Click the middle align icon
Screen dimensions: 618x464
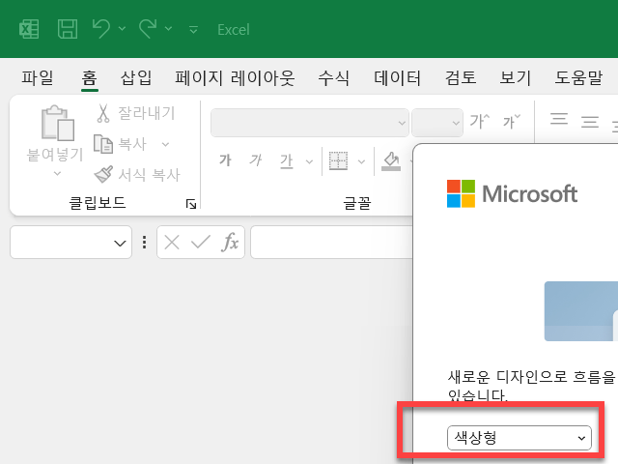590,121
